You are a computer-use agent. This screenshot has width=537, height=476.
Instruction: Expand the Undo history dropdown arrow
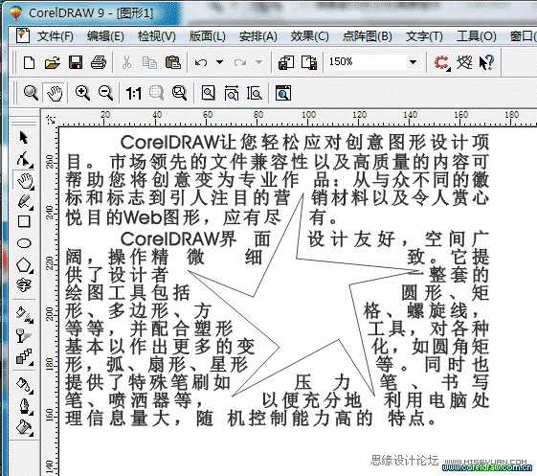[x=219, y=62]
